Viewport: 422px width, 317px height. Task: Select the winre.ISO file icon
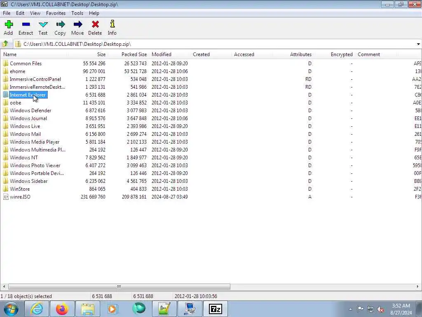point(6,197)
